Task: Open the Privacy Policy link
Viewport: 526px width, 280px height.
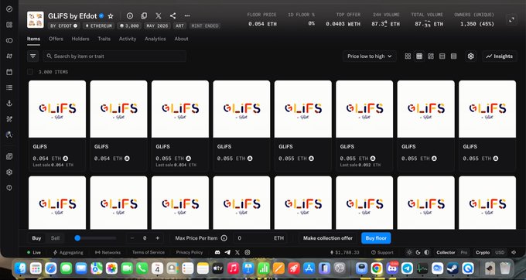Action: 190,252
